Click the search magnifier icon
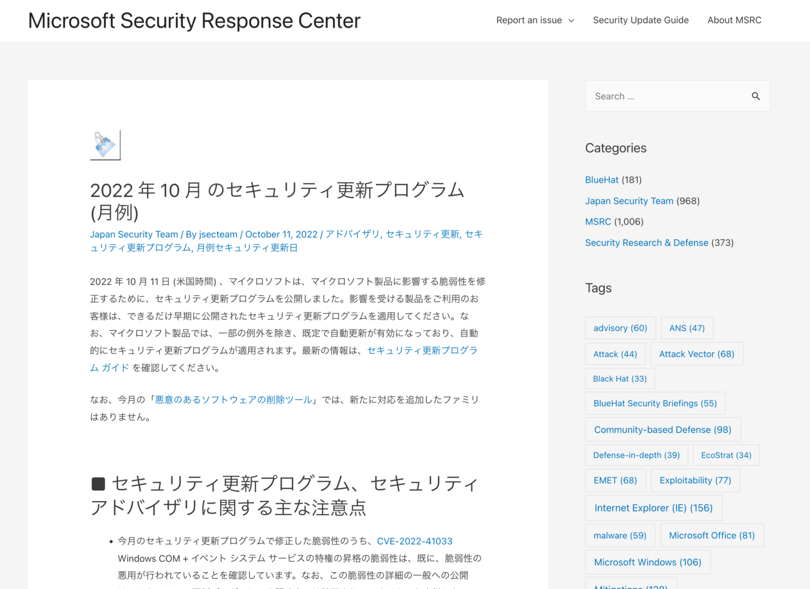Image resolution: width=810 pixels, height=589 pixels. pyautogui.click(x=756, y=96)
